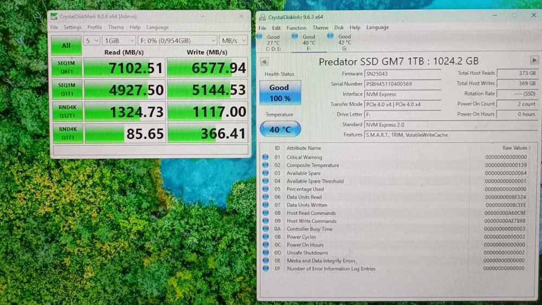The width and height of the screenshot is (542, 305).
Task: Click status dot for Available Spare row
Action: (266, 173)
